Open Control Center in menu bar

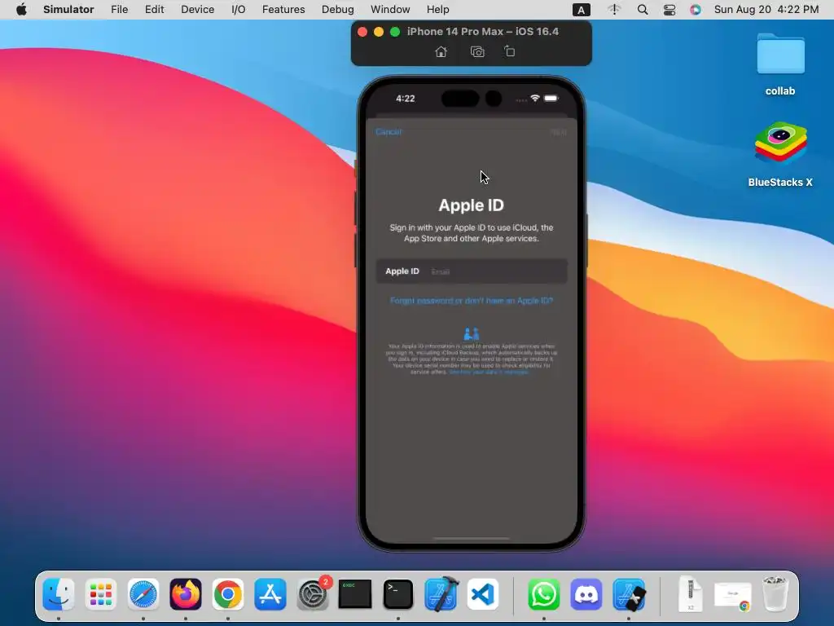point(669,10)
